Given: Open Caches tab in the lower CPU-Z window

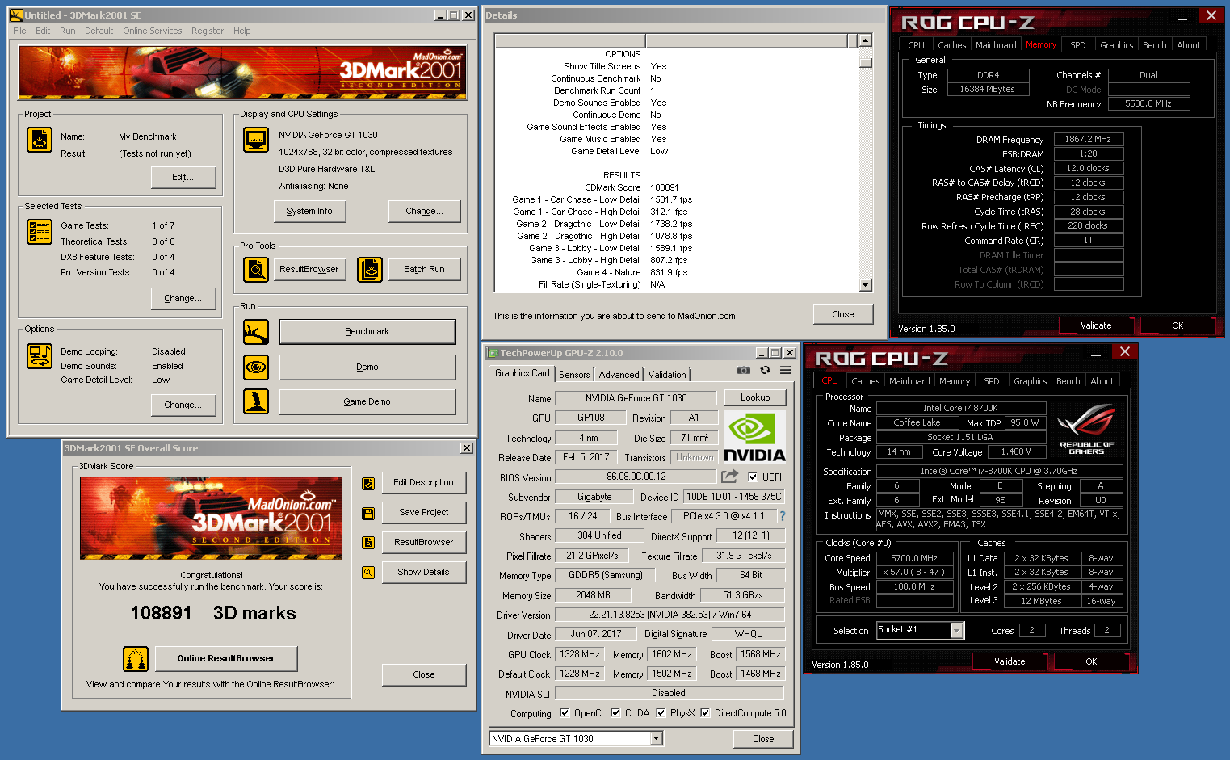Looking at the screenshot, I should [866, 381].
